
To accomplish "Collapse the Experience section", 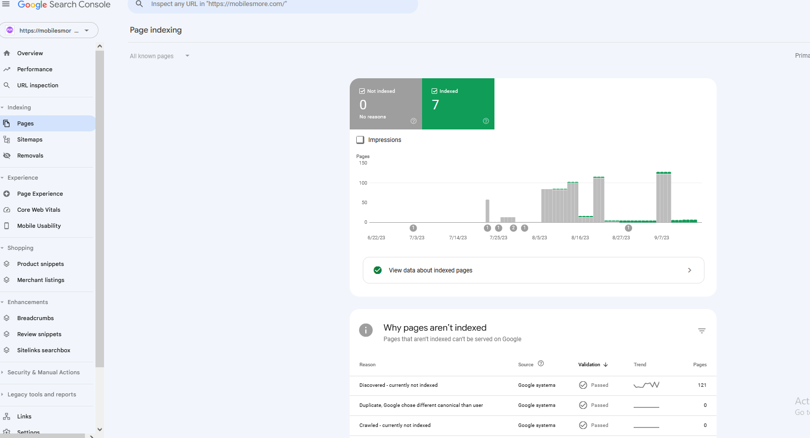I will tap(3, 178).
